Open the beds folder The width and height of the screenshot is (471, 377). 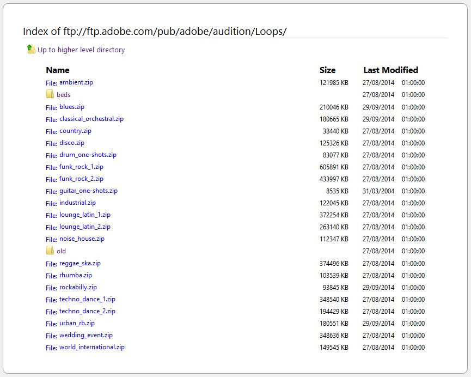[63, 94]
